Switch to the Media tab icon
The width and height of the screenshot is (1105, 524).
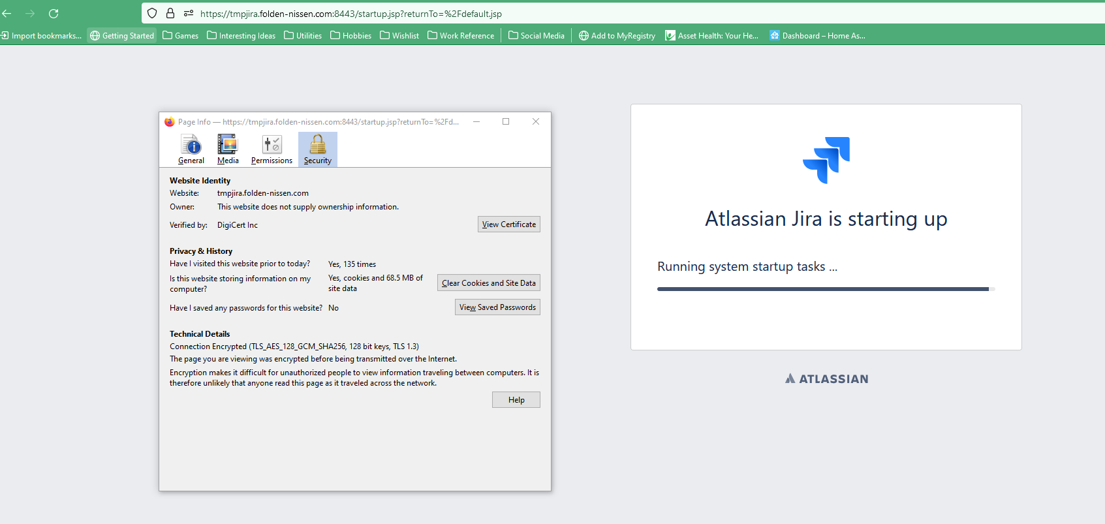click(x=228, y=149)
